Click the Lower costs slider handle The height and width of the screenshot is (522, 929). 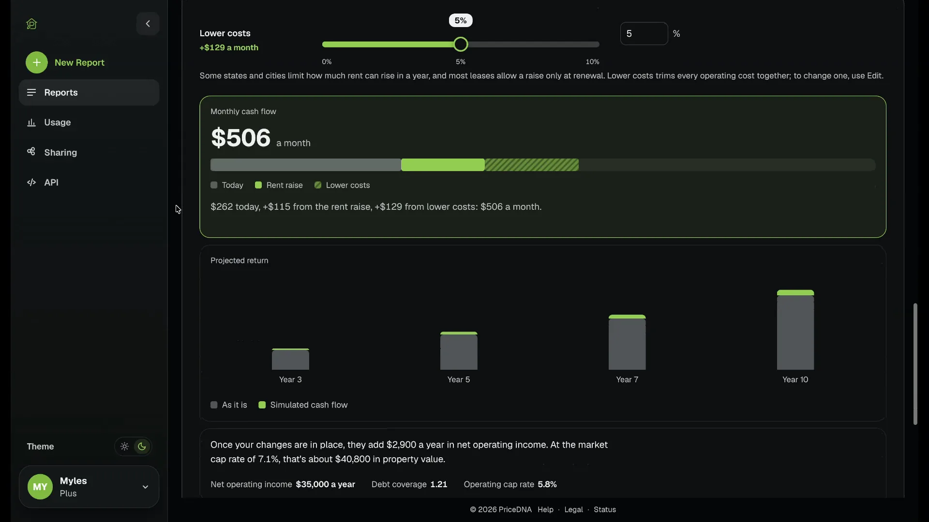point(461,44)
